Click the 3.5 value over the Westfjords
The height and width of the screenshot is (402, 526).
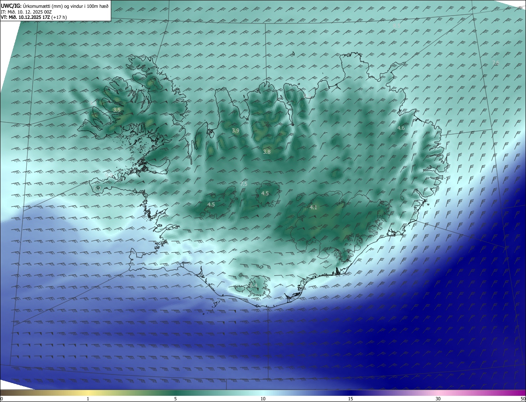(x=117, y=110)
